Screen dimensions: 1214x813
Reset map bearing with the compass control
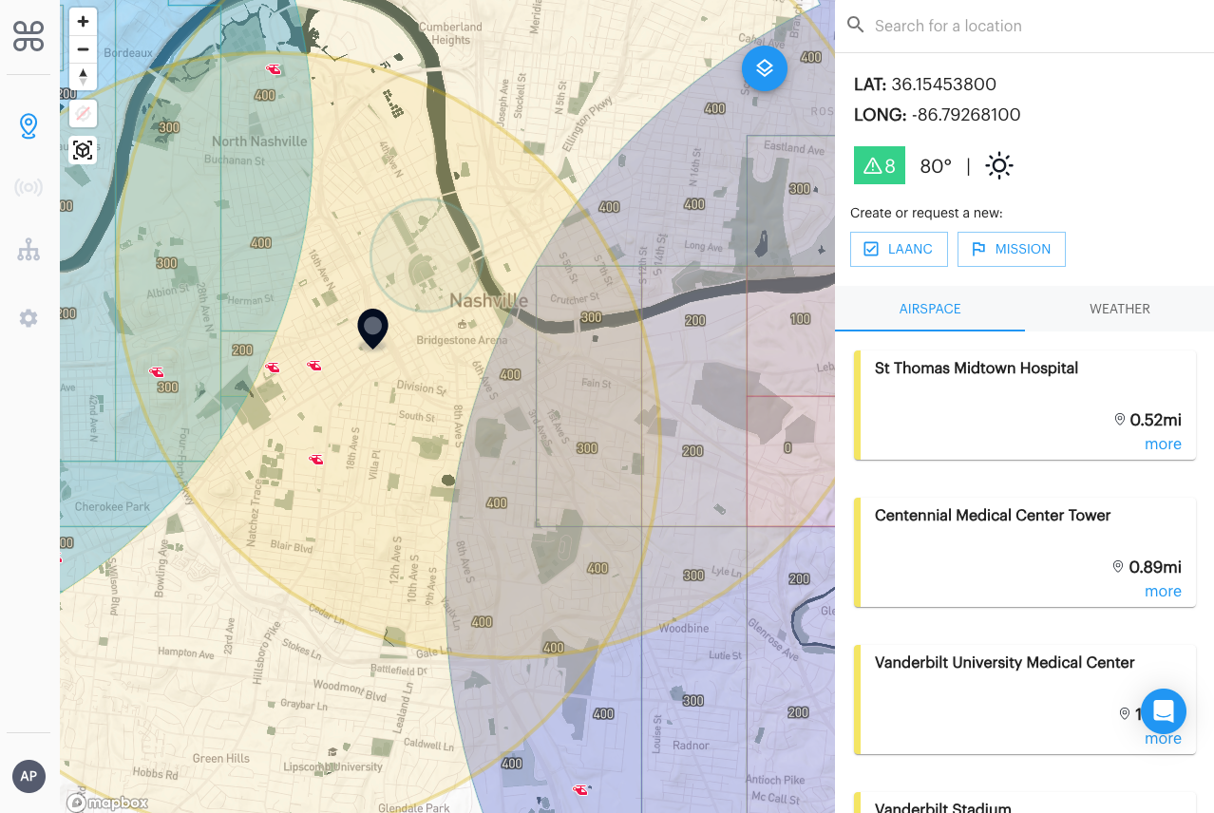point(84,76)
